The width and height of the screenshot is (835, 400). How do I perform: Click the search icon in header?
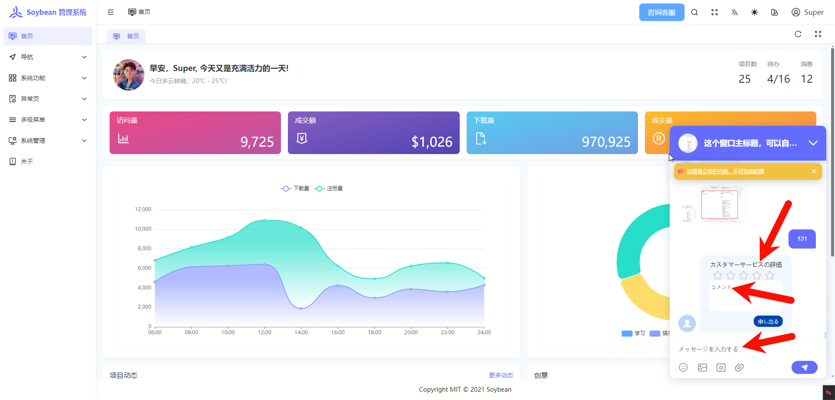pos(695,12)
